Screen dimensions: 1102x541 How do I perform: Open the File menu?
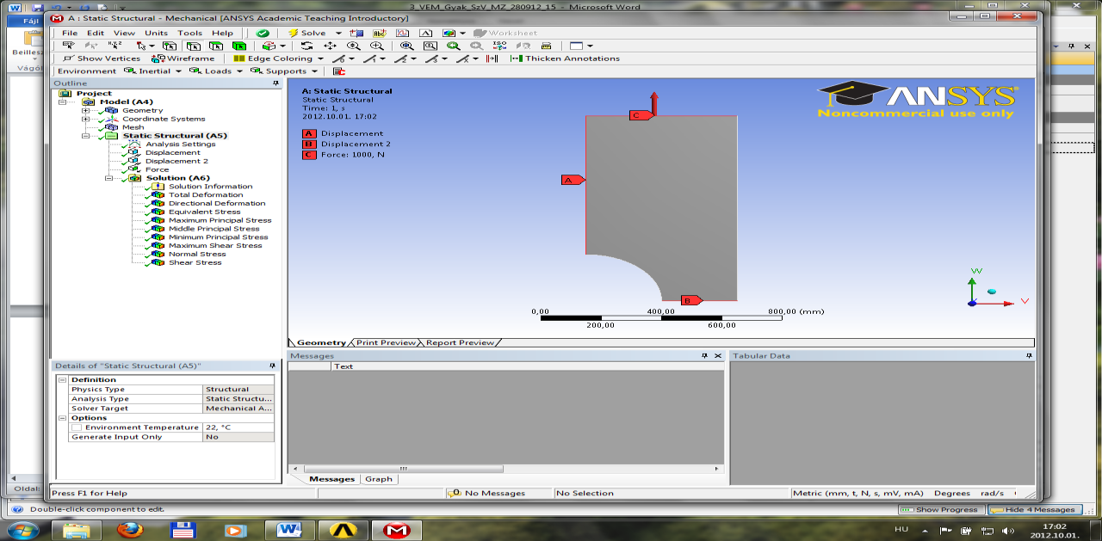pyautogui.click(x=70, y=33)
